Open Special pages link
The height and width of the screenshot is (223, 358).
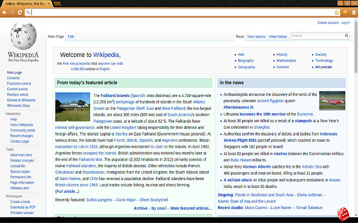pos(20,172)
